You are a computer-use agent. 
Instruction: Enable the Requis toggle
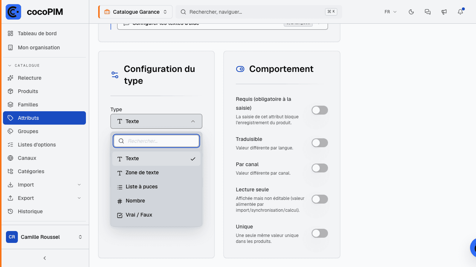(320, 110)
